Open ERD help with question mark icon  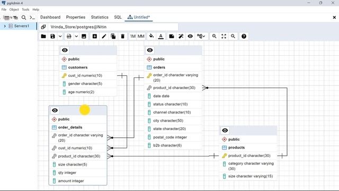[244, 36]
